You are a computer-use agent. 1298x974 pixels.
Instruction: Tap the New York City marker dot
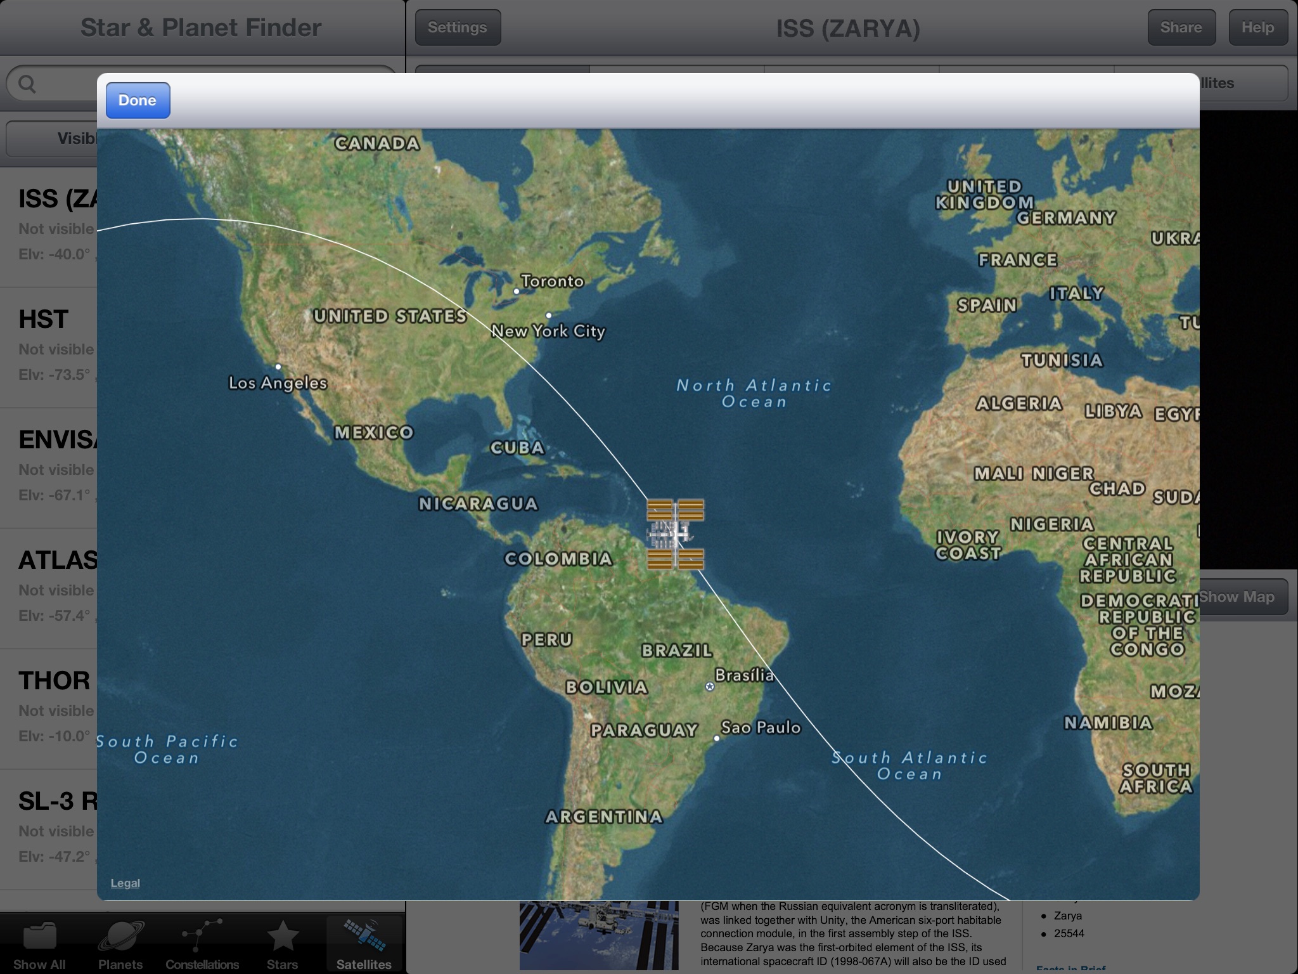[548, 315]
